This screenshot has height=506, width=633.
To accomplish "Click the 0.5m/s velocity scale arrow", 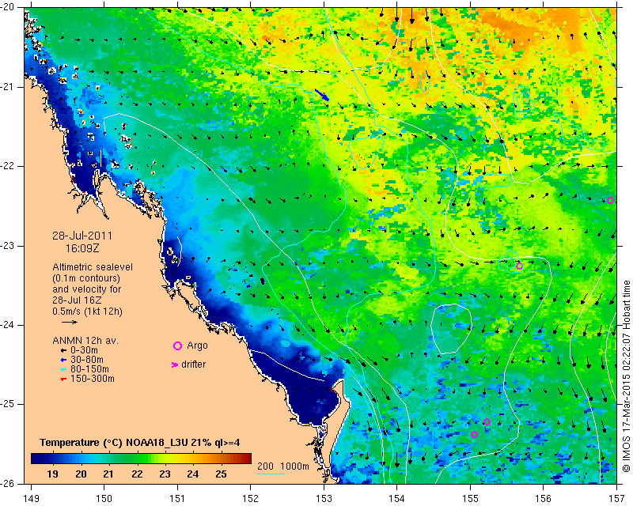I will point(70,322).
